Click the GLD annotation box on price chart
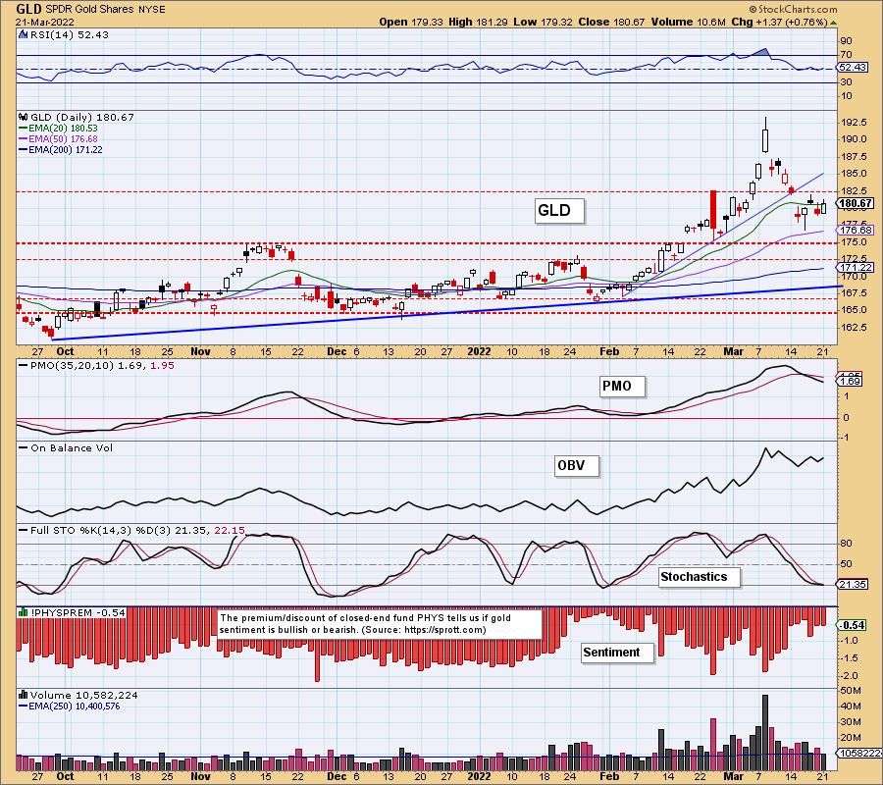Viewport: 883px width, 785px height. (558, 211)
